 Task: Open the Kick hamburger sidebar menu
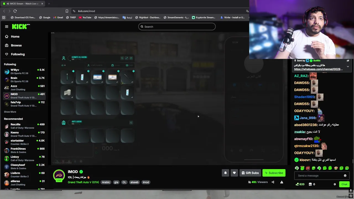(x=7, y=27)
